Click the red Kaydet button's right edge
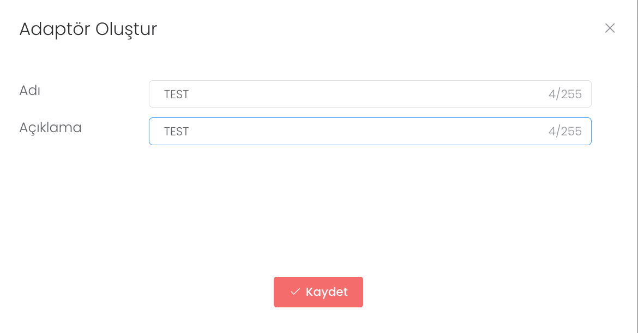The width and height of the screenshot is (638, 333). (358, 292)
